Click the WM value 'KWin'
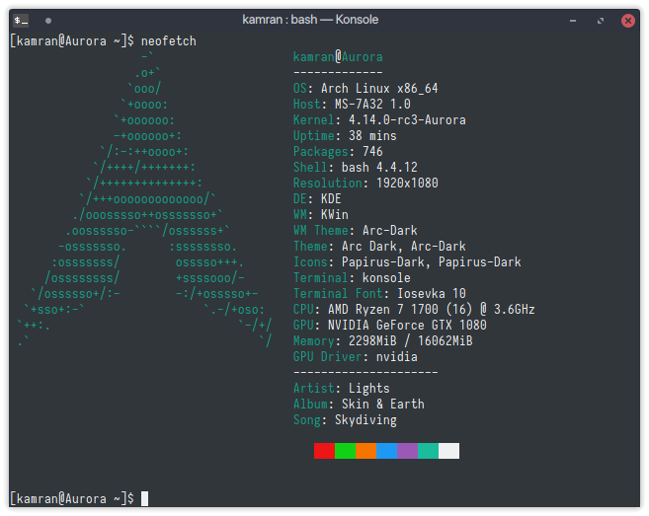The height and width of the screenshot is (516, 649). point(335,214)
